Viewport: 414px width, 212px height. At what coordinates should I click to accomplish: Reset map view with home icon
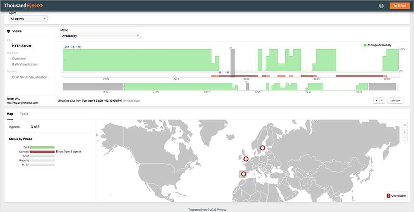(404, 125)
